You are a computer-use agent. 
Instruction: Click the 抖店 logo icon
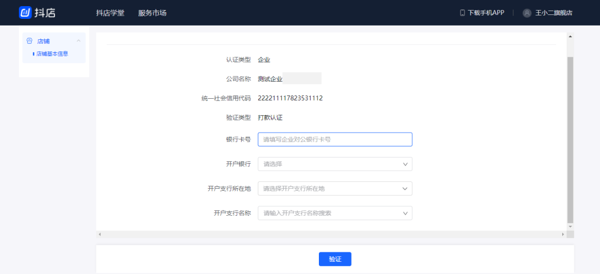tap(26, 13)
